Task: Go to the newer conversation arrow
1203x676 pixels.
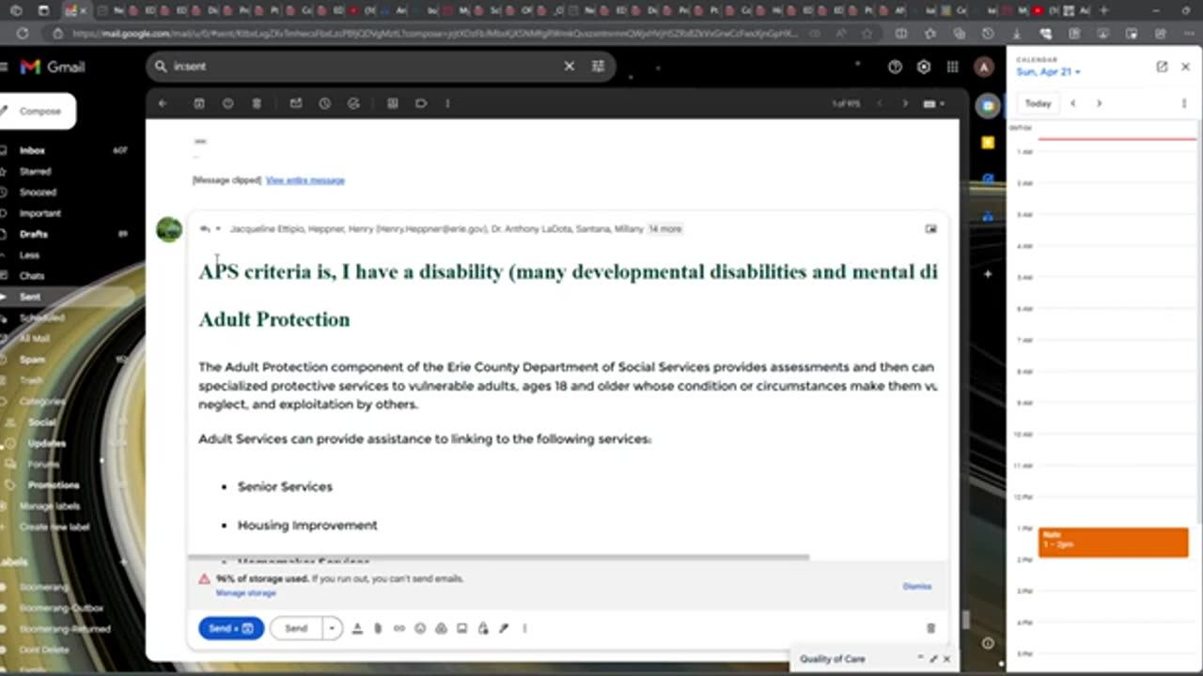Action: 880,103
